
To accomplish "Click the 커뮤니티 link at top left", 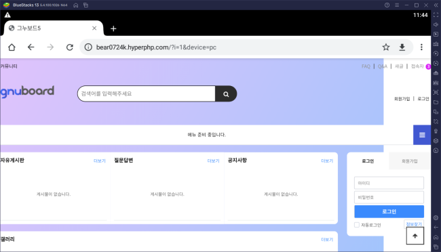I will [9, 66].
